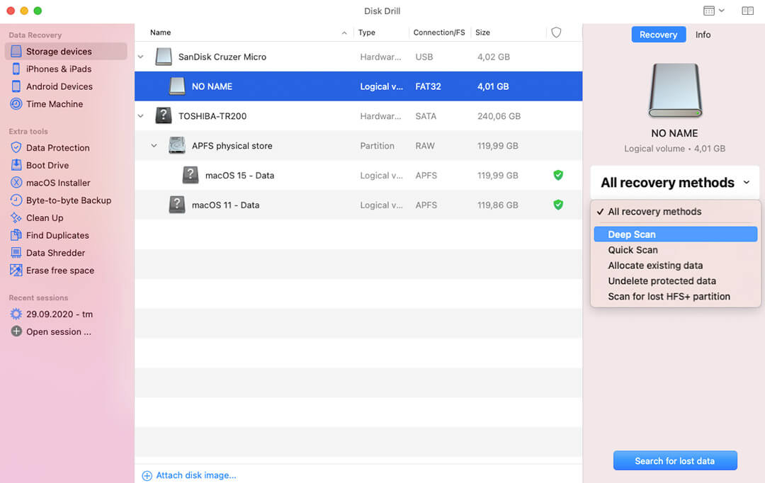
Task: Switch to the Recovery tab
Action: coord(658,35)
